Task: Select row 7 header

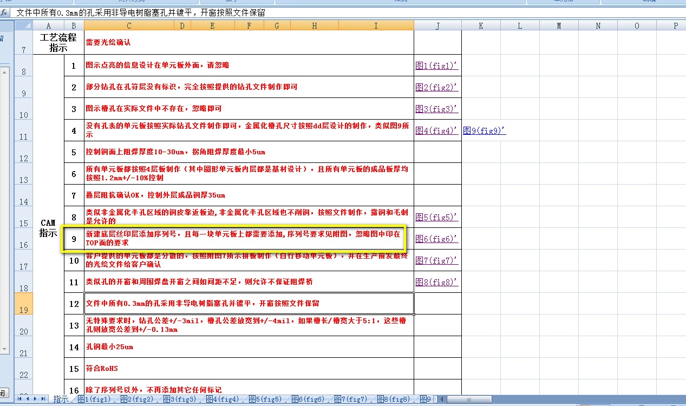Action: click(24, 42)
